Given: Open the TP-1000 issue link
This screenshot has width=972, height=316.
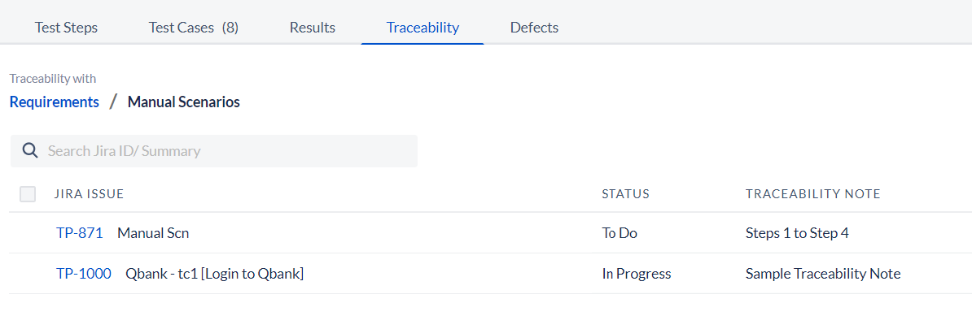Looking at the screenshot, I should 84,273.
